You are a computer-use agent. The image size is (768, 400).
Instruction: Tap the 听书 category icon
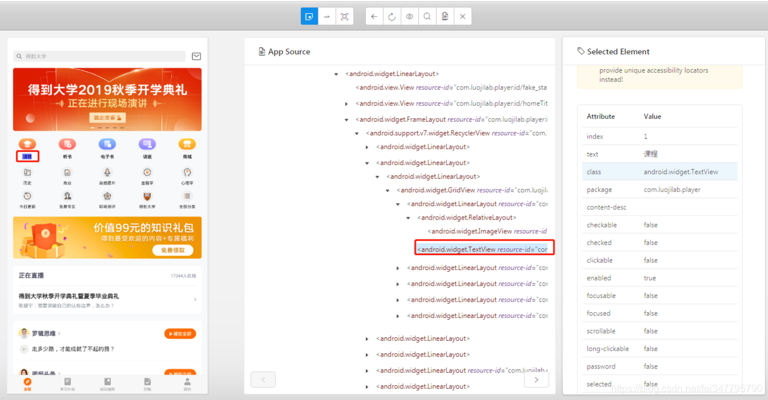click(67, 144)
